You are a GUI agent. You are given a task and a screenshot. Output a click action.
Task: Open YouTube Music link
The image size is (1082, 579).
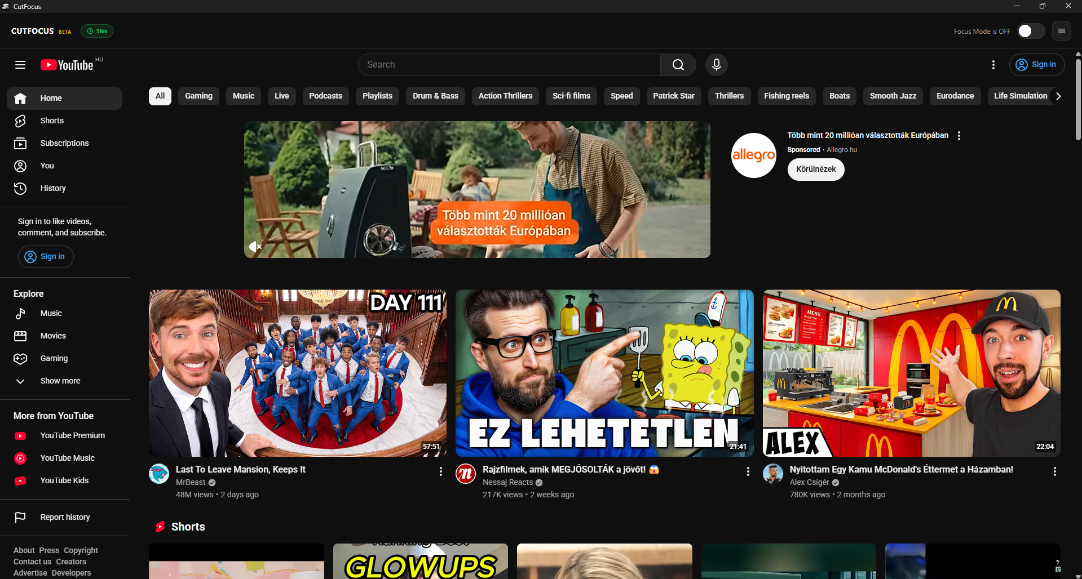64,458
